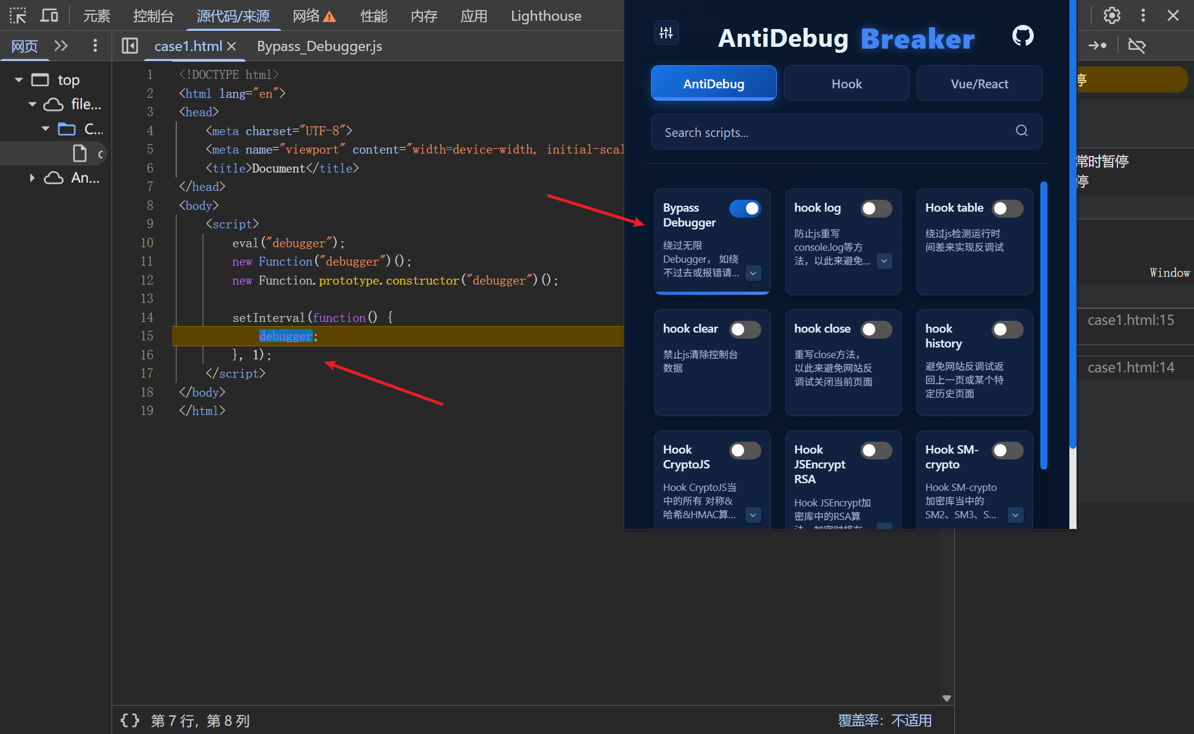The width and height of the screenshot is (1194, 734).
Task: Open the 应用 tab
Action: click(474, 16)
